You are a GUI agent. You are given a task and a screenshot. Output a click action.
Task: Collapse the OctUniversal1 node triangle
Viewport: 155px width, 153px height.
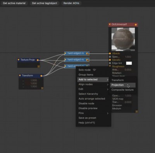(110, 24)
